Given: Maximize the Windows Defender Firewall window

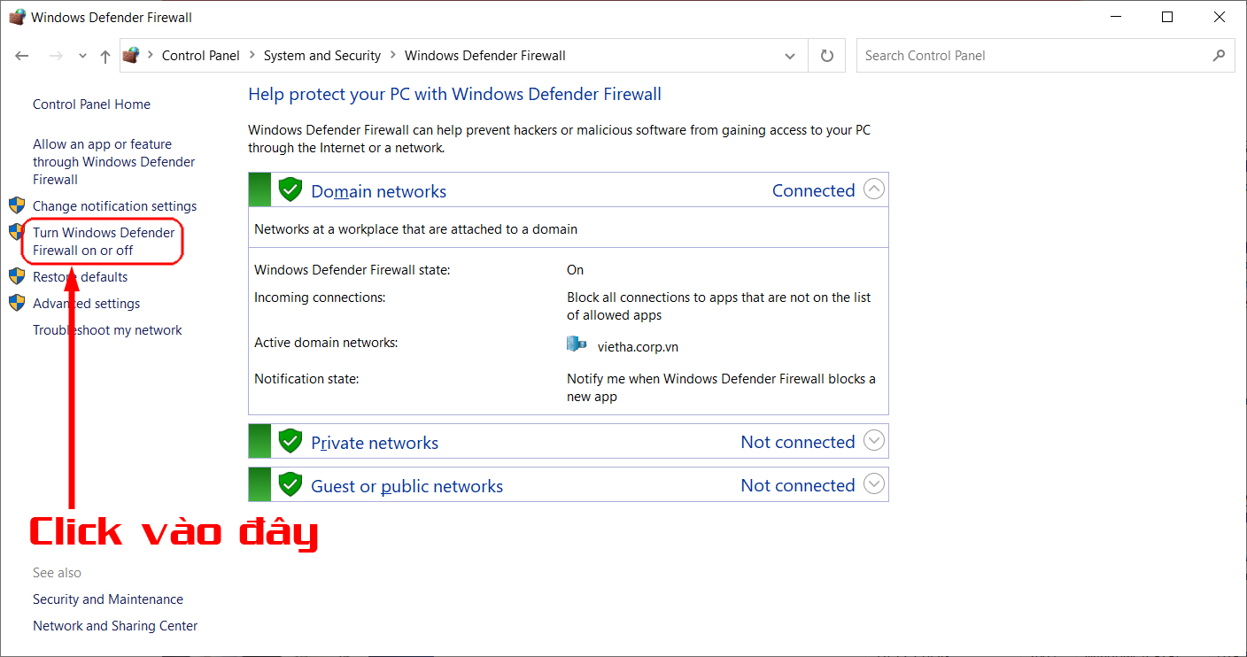Looking at the screenshot, I should (1167, 17).
